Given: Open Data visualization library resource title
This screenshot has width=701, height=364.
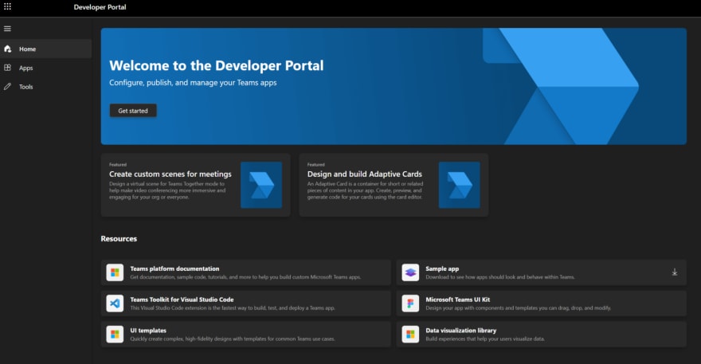Looking at the screenshot, I should (461, 331).
